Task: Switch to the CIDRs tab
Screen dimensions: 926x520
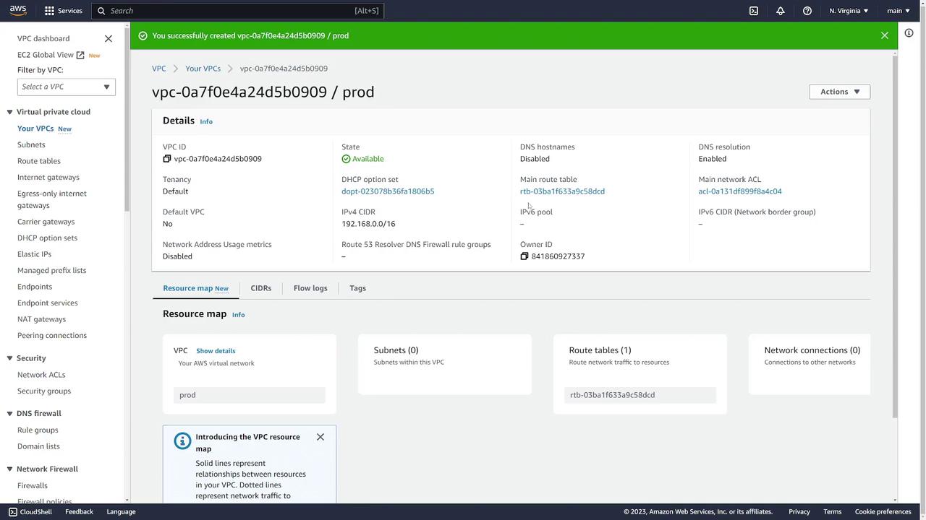Action: coord(261,288)
